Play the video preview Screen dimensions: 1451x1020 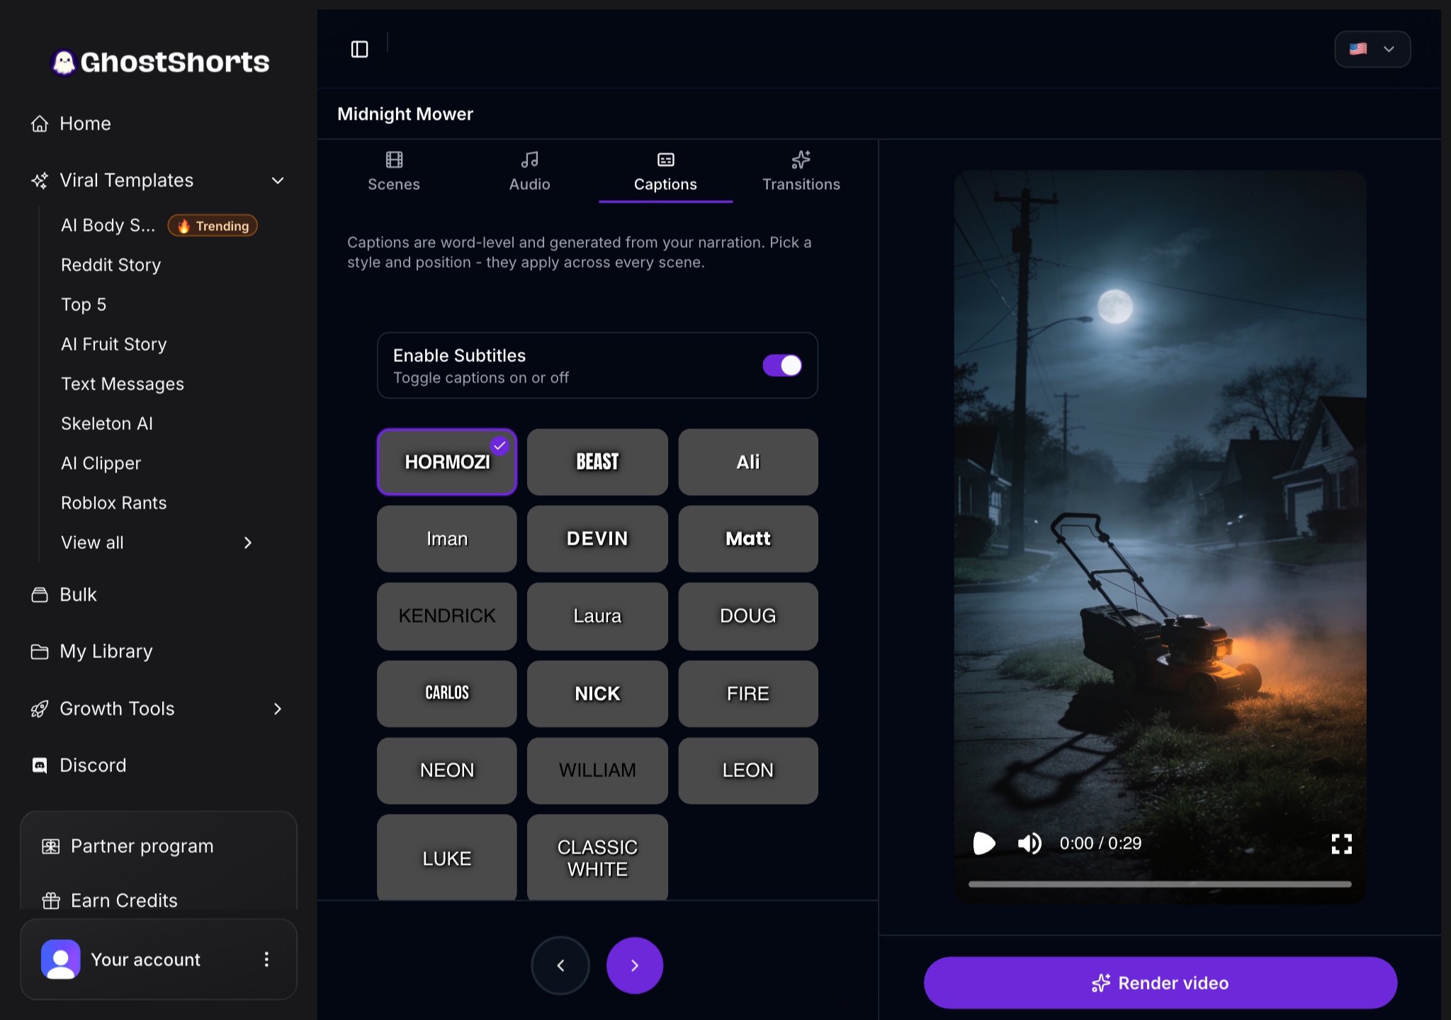pyautogui.click(x=984, y=843)
